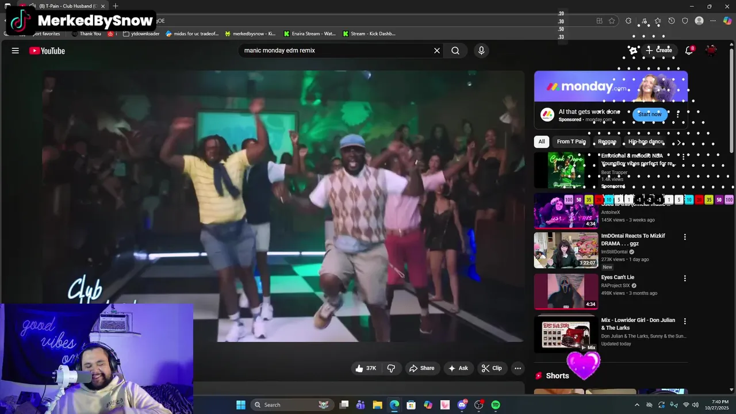Screen dimensions: 736x414
Task: Visit the ImStillDontai channel
Action: pyautogui.click(x=614, y=251)
